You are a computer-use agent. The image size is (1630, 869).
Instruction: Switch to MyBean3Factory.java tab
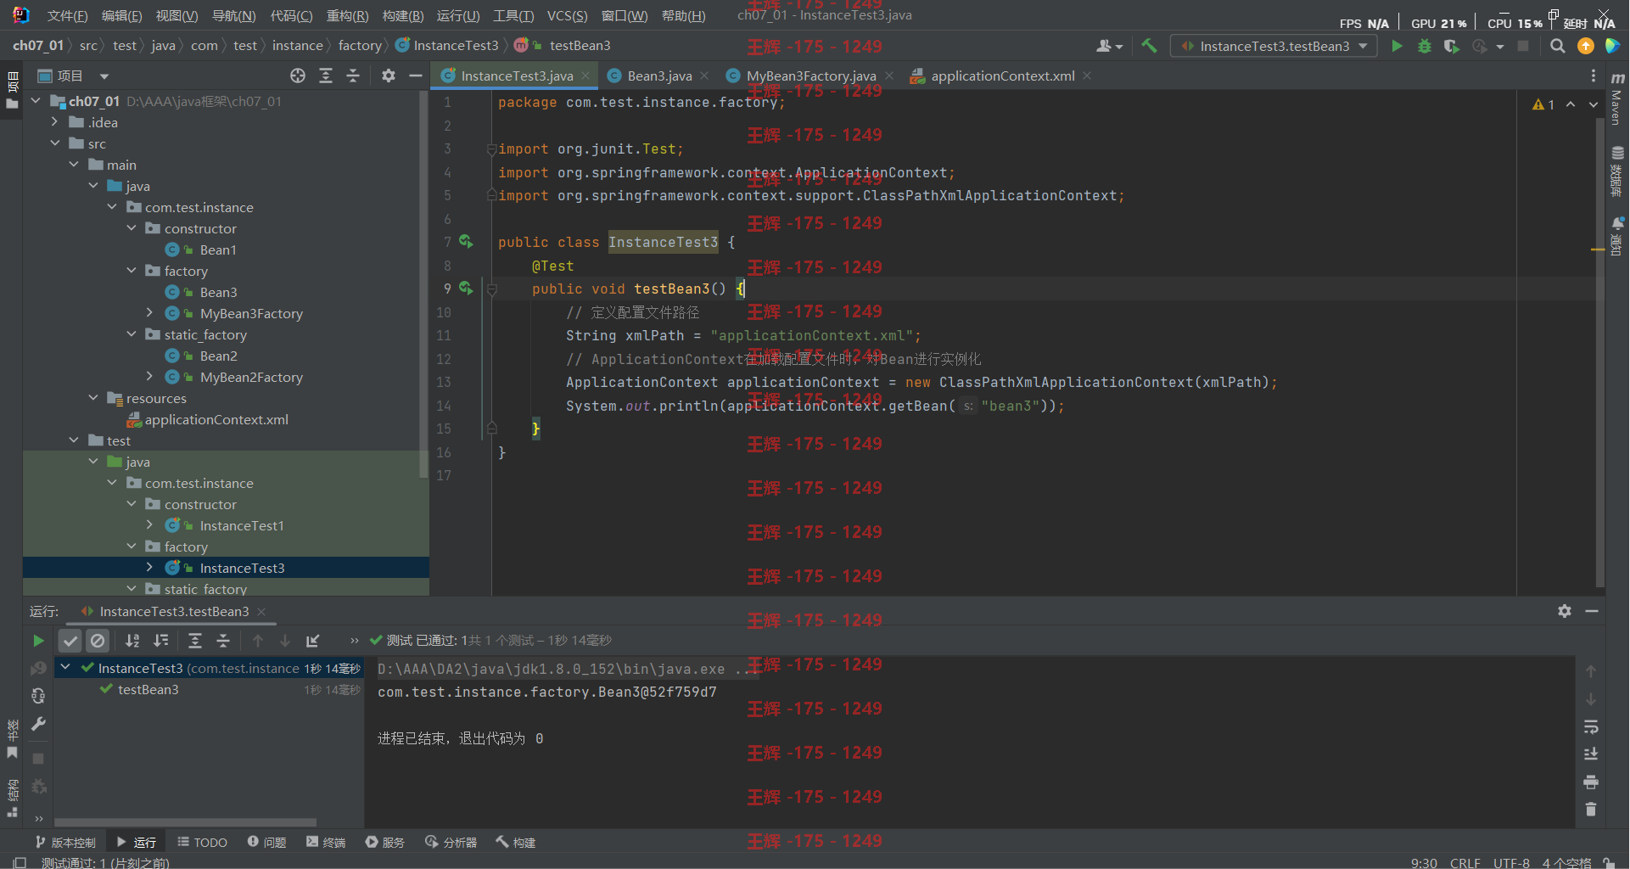point(810,76)
